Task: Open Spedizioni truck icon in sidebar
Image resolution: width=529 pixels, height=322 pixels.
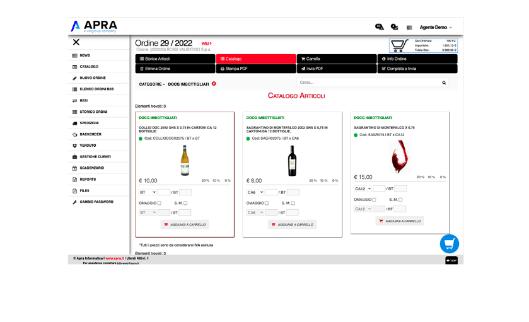Action: pos(74,123)
